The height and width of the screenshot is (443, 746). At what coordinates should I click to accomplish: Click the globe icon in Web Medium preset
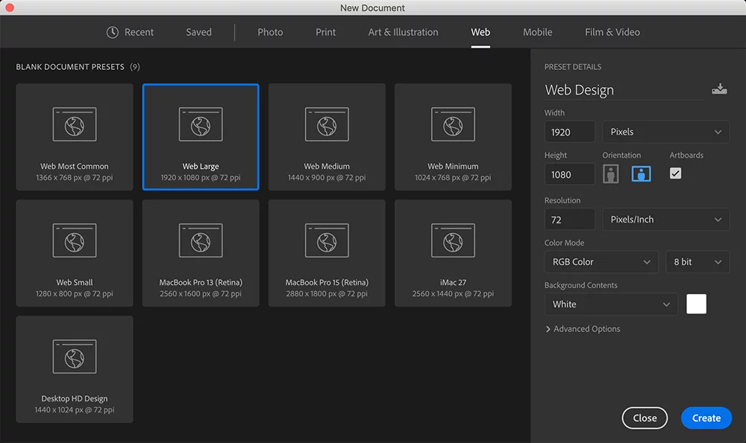(x=327, y=127)
